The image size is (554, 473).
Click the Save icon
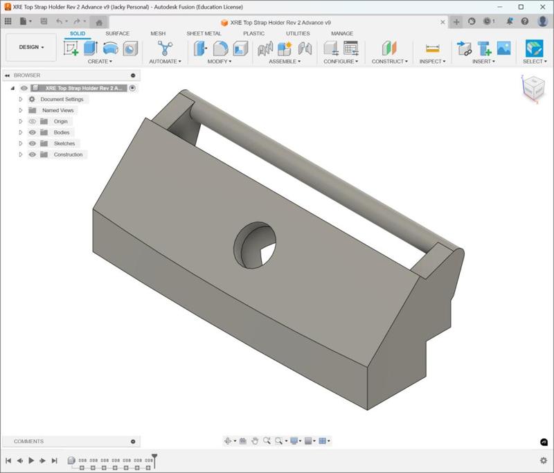click(44, 21)
